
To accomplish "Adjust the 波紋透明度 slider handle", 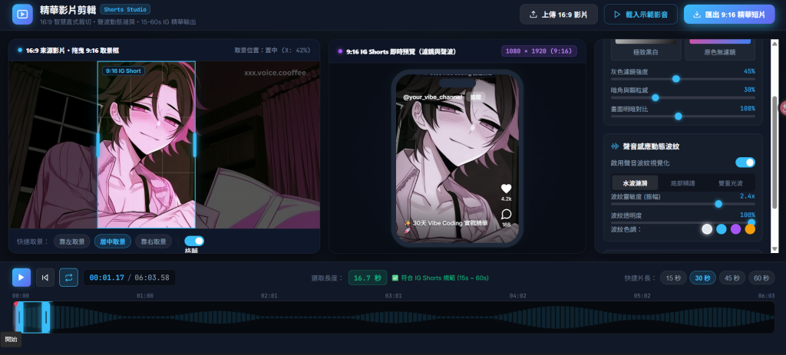I will [x=751, y=222].
